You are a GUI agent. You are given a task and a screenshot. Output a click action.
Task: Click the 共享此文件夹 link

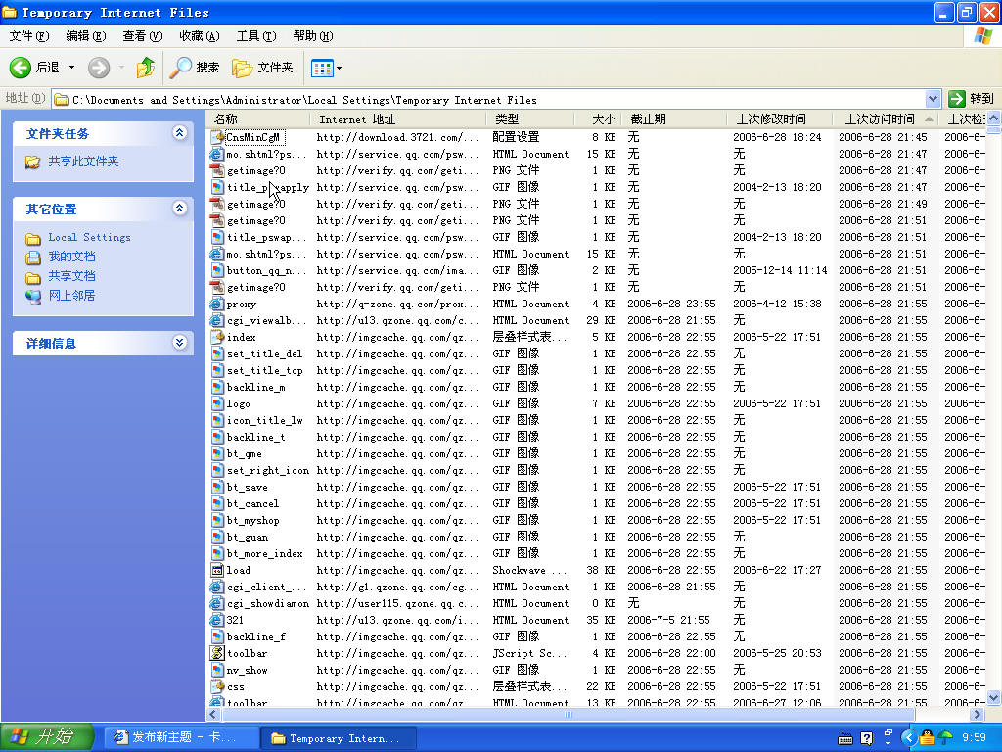pyautogui.click(x=84, y=162)
